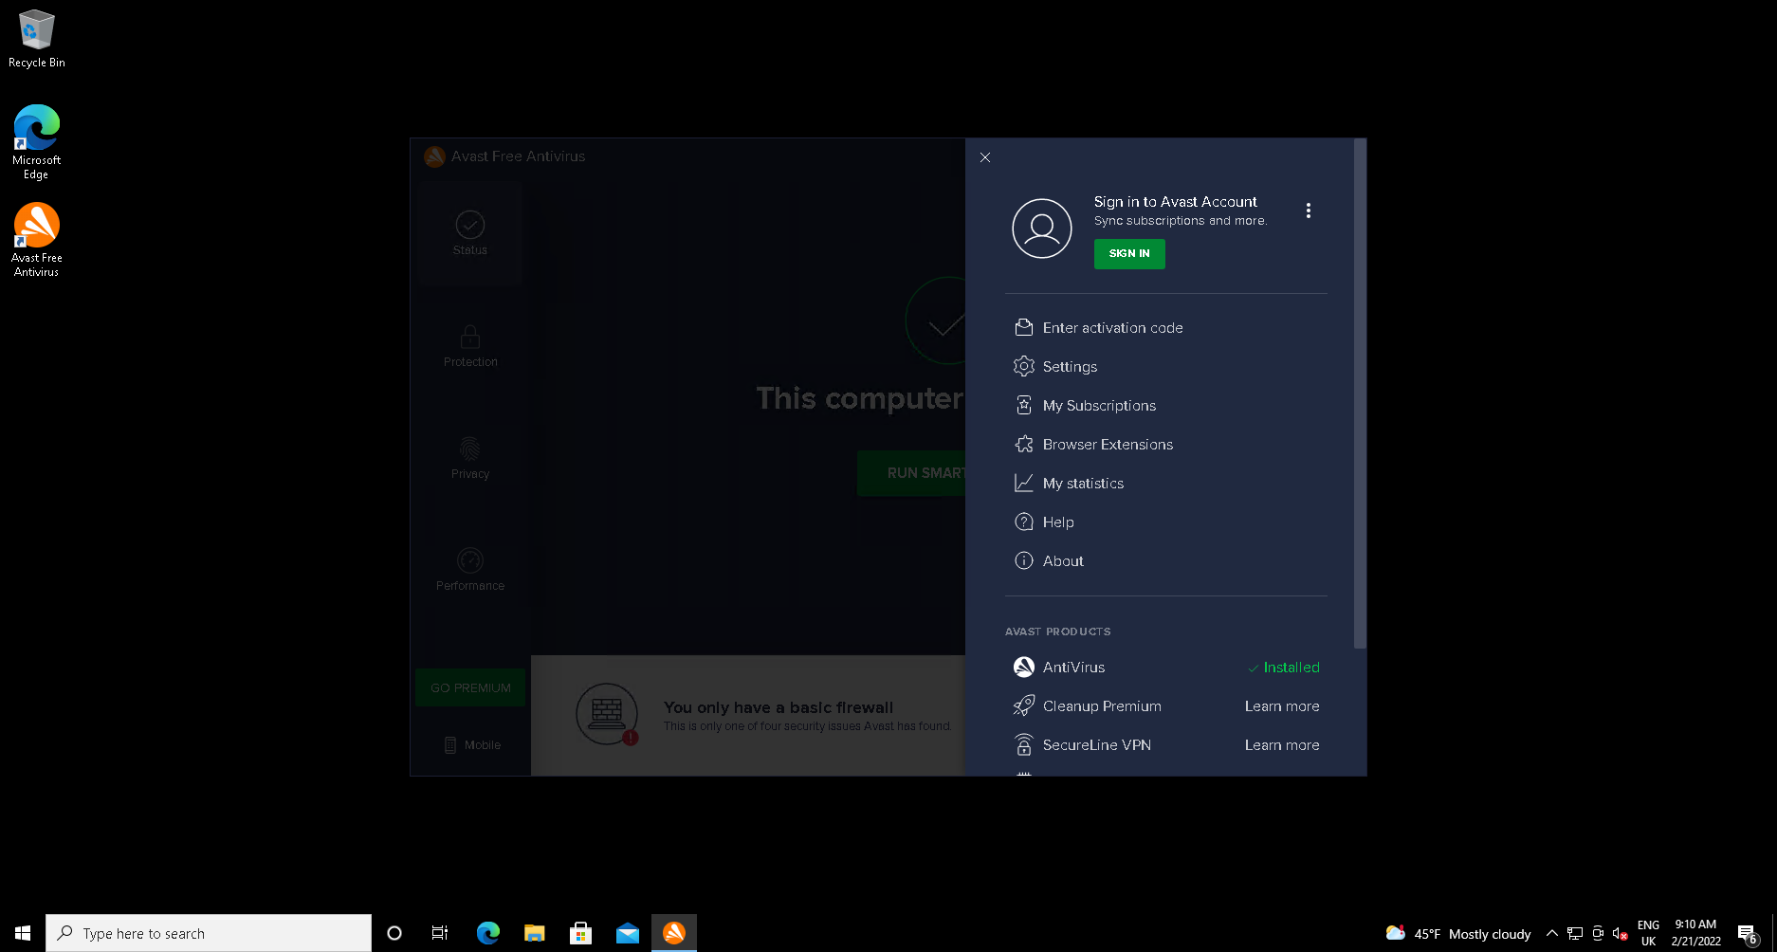Open File Explorer from the taskbar
1777x952 pixels.
tap(534, 933)
